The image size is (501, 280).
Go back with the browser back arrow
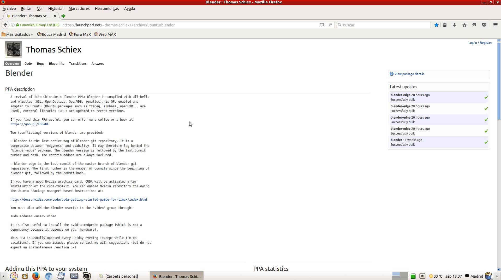pos(5,25)
